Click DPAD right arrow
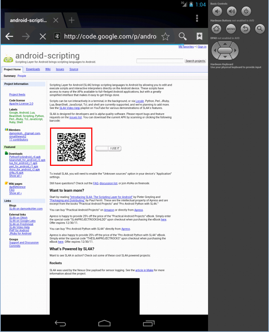Screen dimensions: 269x332 point(235,50)
